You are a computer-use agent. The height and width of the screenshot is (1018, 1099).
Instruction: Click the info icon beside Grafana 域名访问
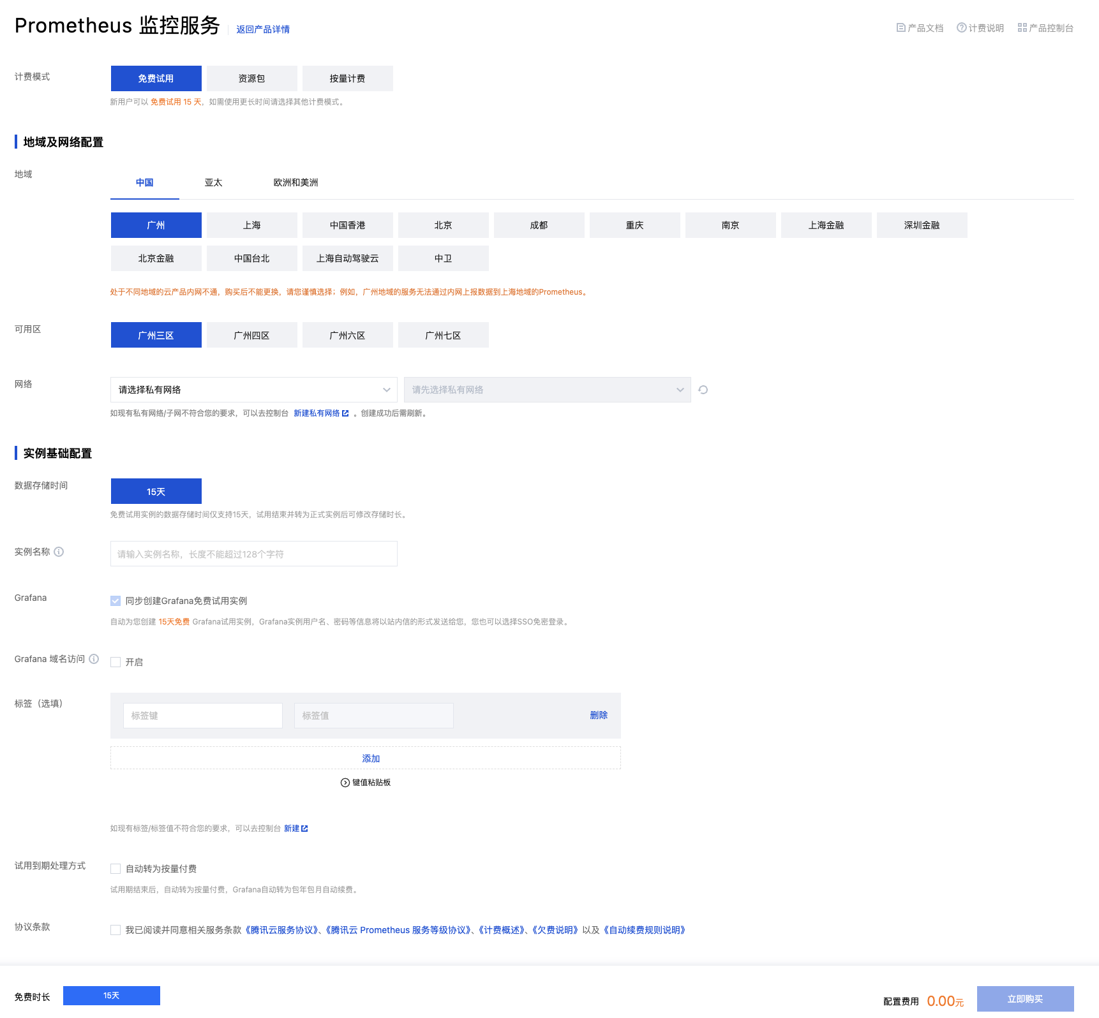94,659
